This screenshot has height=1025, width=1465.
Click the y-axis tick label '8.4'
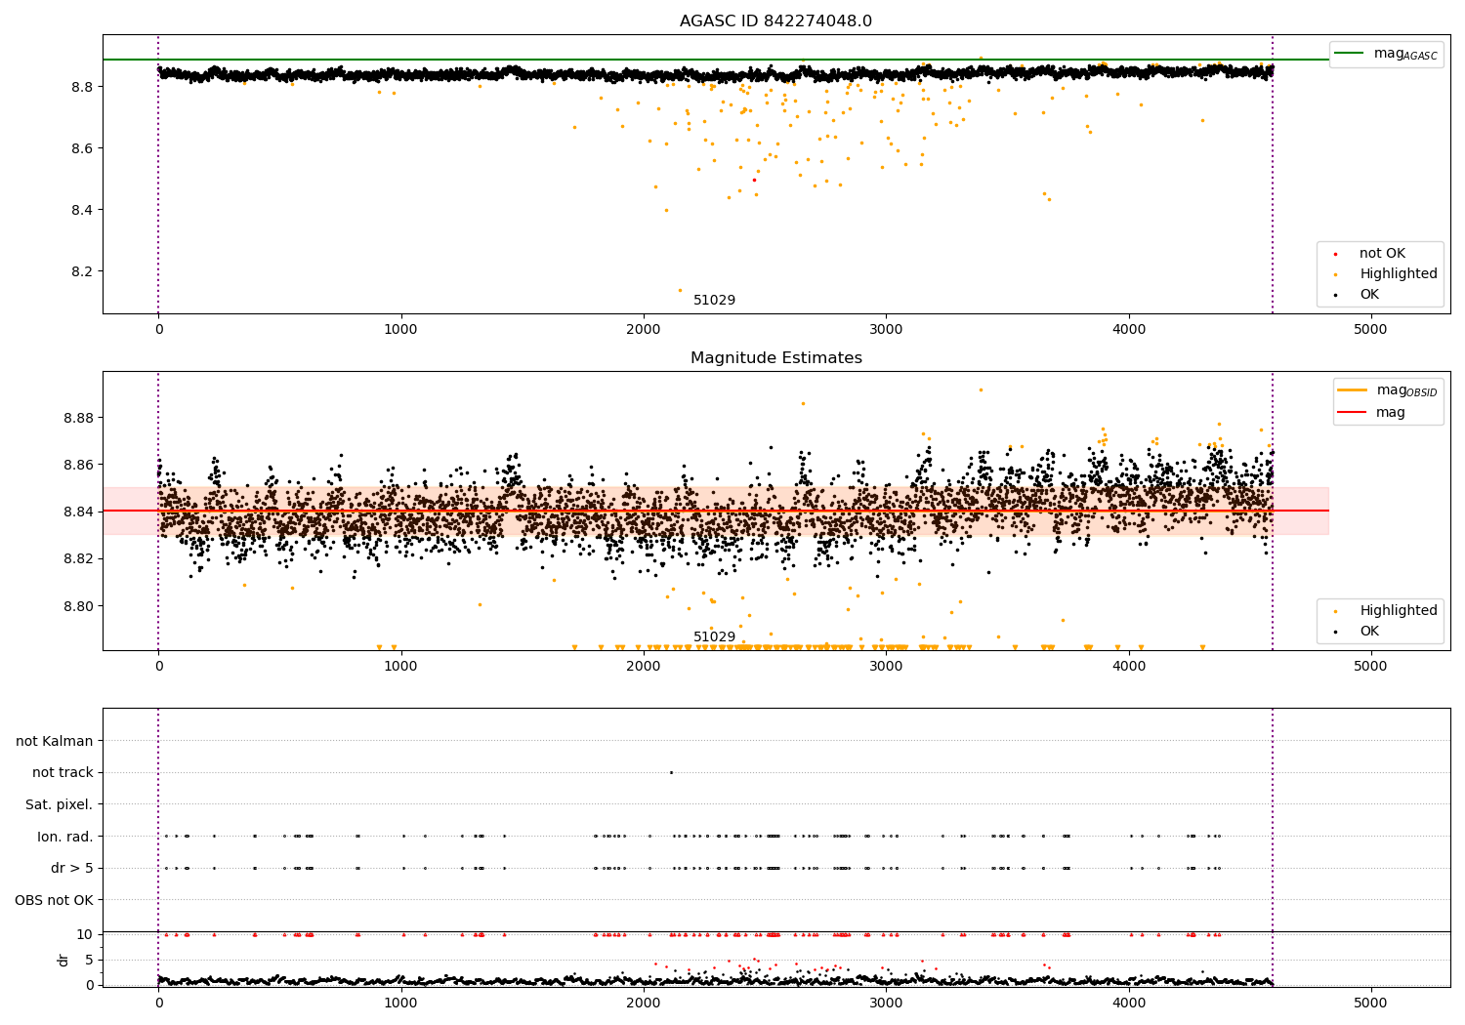[82, 210]
